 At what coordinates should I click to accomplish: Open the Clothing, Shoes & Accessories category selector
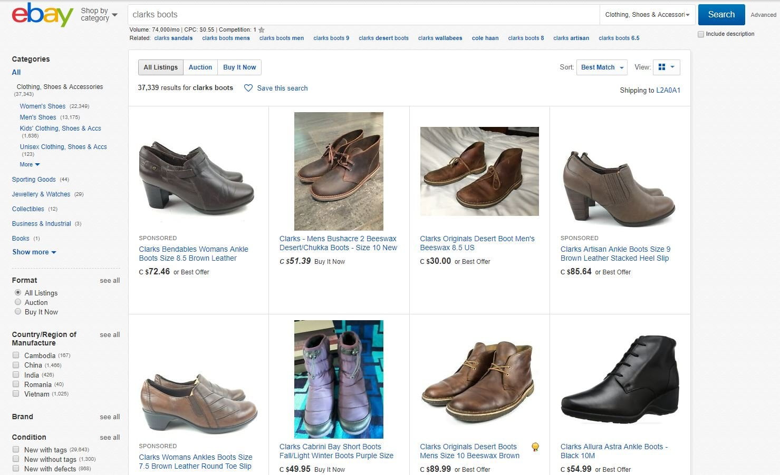point(647,15)
